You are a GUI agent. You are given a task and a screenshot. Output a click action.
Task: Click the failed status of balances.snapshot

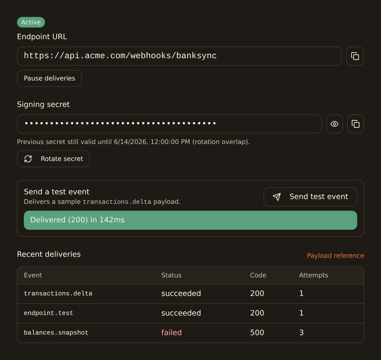tap(171, 333)
